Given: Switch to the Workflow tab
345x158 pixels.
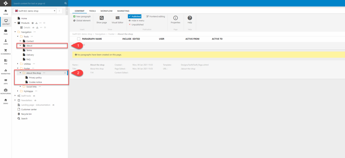Looking at the screenshot, I should (106, 11).
